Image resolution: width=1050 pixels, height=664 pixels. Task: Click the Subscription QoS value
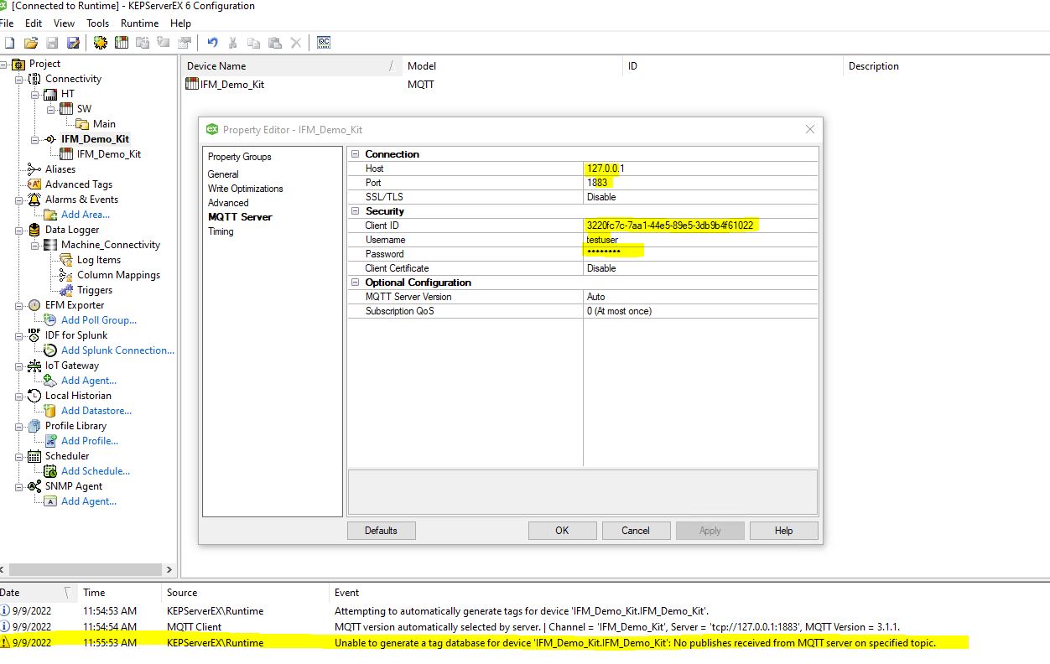click(x=700, y=311)
